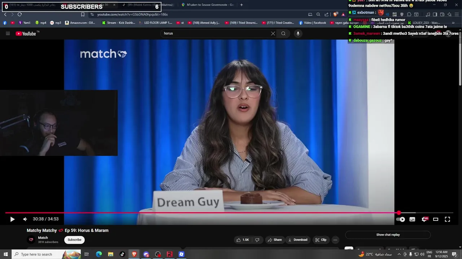Reload the current page
Image resolution: width=462 pixels, height=259 pixels.
[19, 14]
